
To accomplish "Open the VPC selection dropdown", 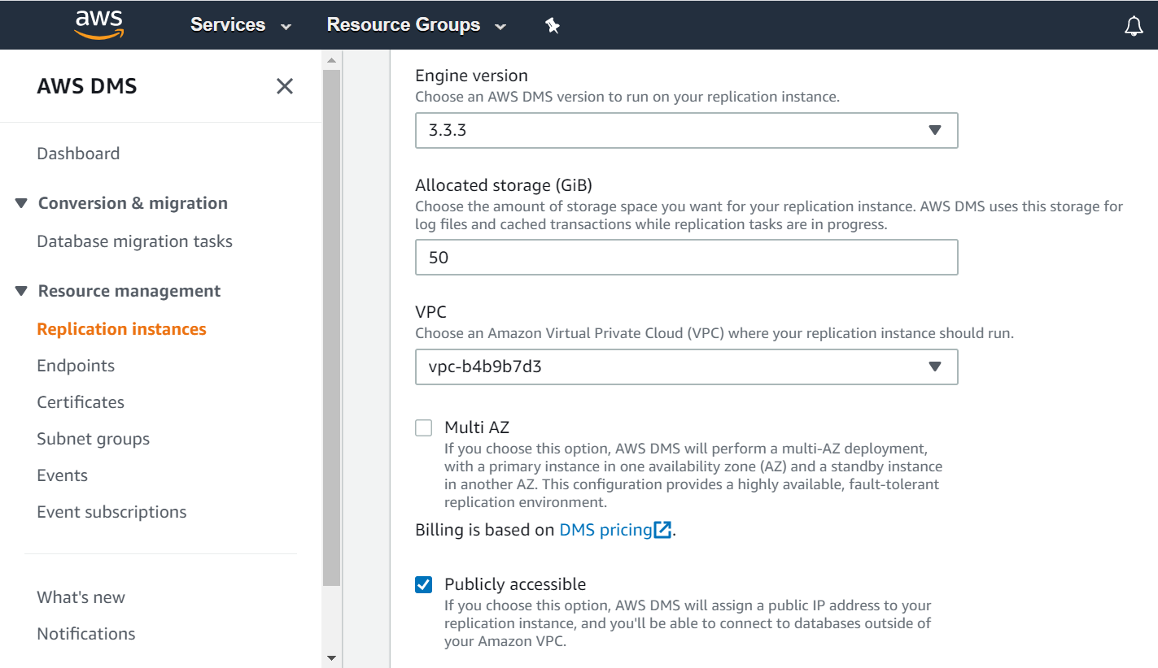I will [686, 367].
